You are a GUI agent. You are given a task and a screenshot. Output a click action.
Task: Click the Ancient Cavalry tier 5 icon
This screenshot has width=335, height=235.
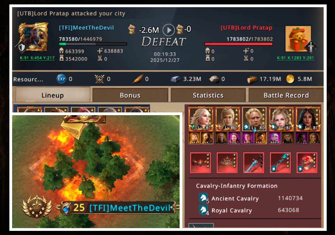pos(203,198)
